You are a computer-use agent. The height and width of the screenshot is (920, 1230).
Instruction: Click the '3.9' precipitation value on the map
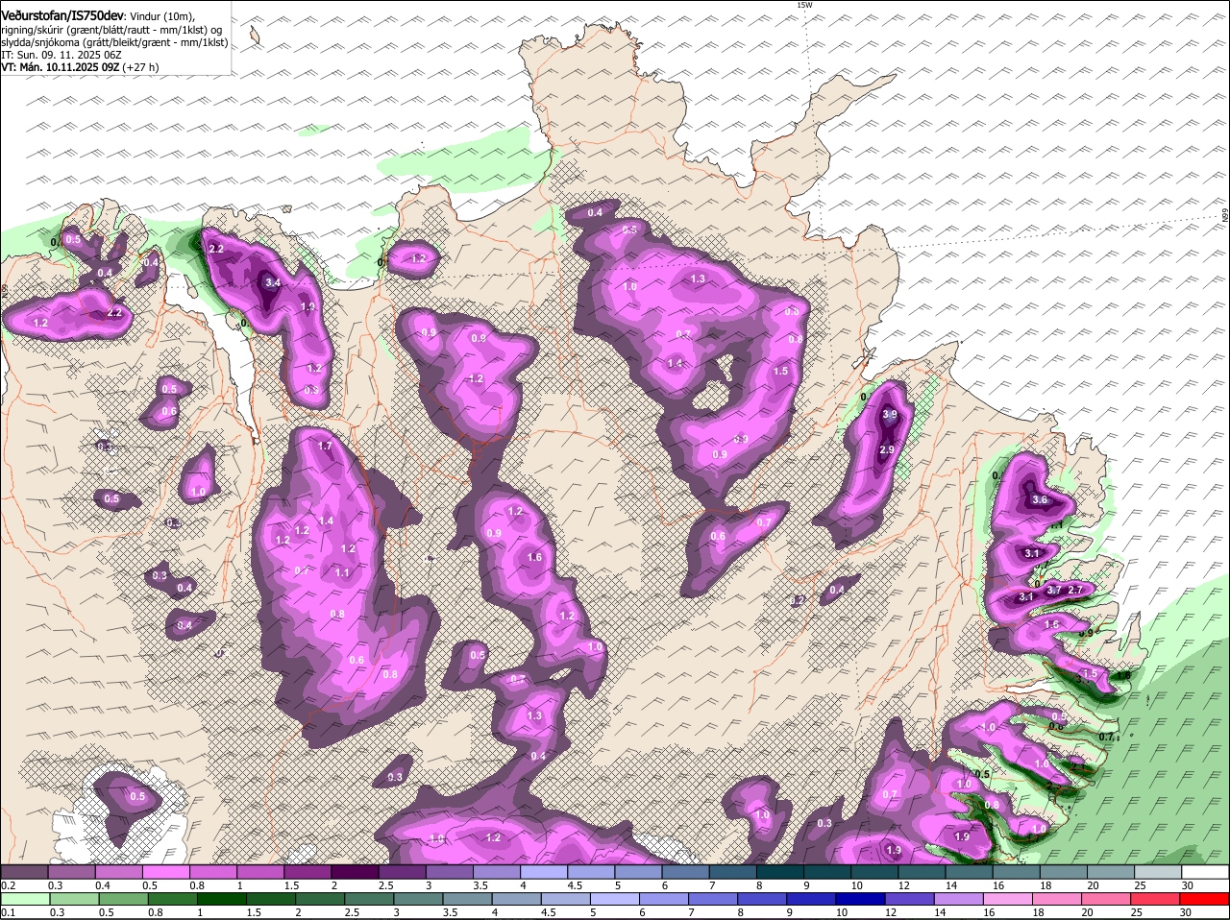889,414
